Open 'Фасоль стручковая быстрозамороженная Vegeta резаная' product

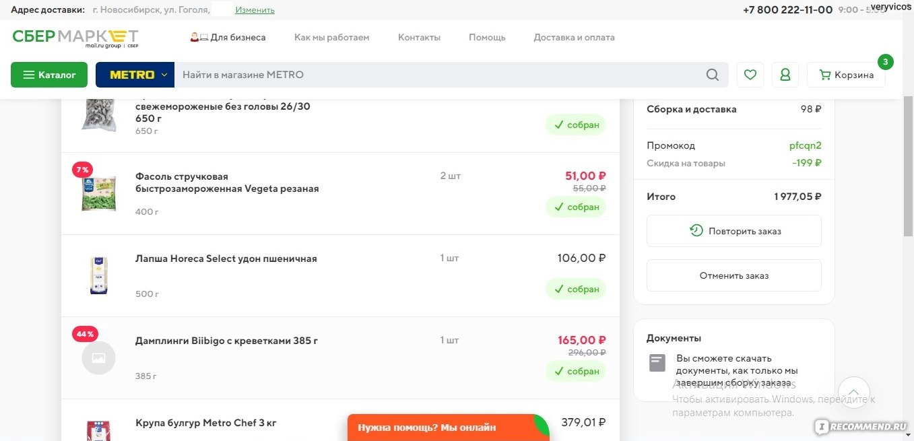pos(227,182)
